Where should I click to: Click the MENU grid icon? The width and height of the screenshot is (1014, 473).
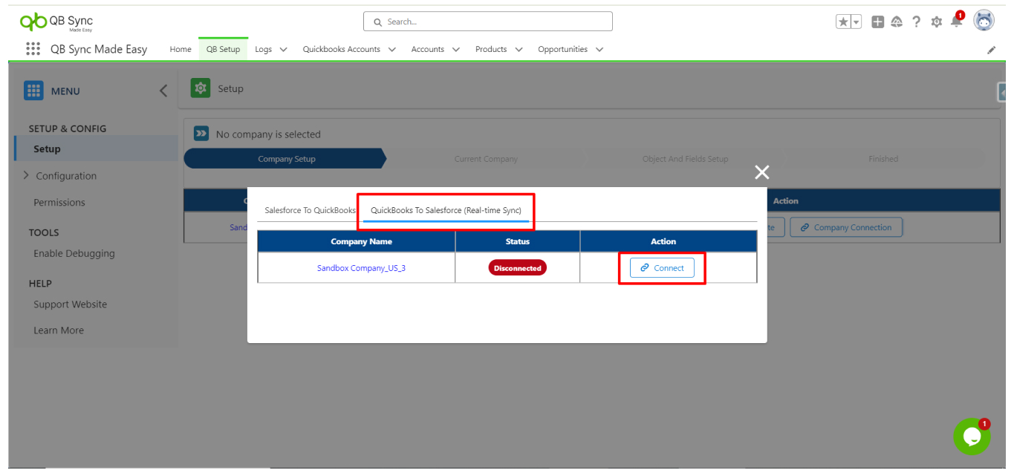[x=33, y=91]
